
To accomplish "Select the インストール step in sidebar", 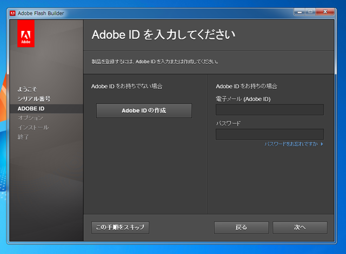I will [x=33, y=128].
